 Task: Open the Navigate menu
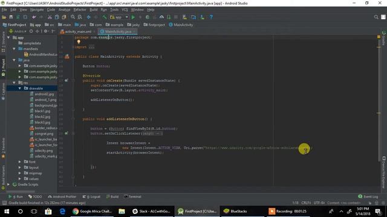click(37, 10)
